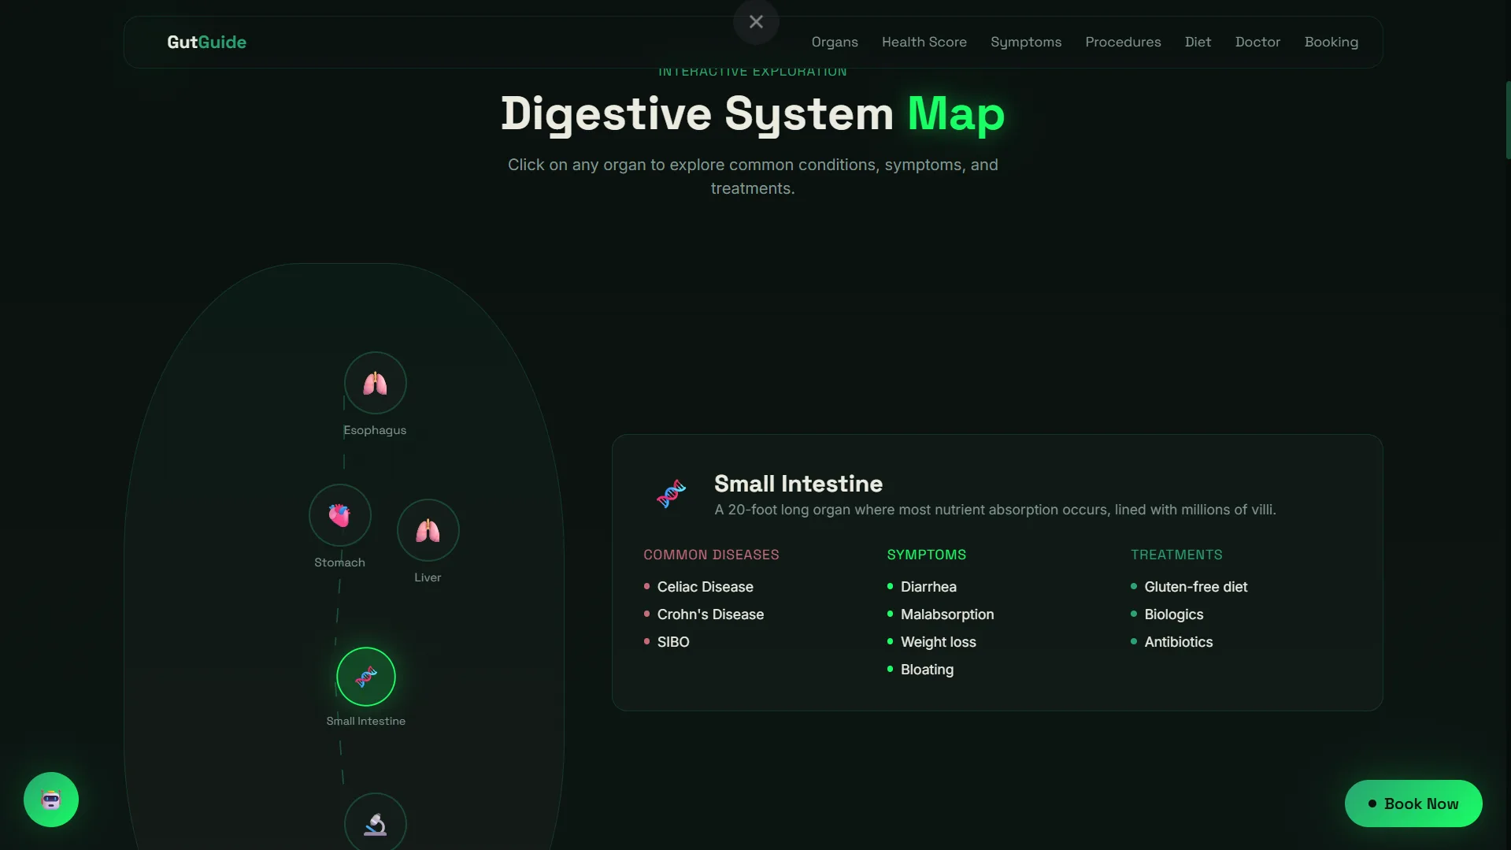This screenshot has width=1511, height=850.
Task: Click the Gluten-free diet treatment item
Action: (x=1195, y=587)
